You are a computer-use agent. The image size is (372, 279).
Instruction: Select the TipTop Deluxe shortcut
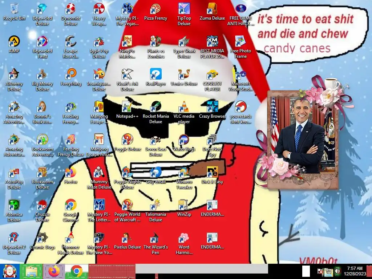(184, 14)
